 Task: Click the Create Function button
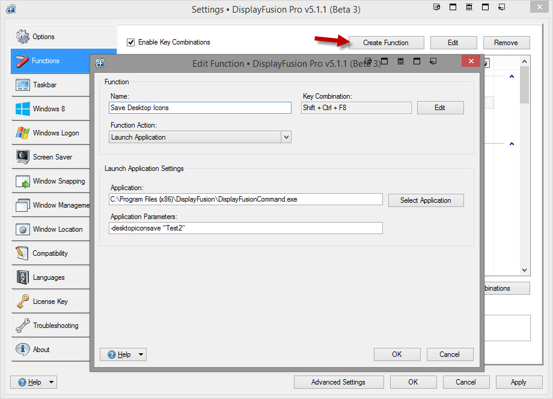385,43
